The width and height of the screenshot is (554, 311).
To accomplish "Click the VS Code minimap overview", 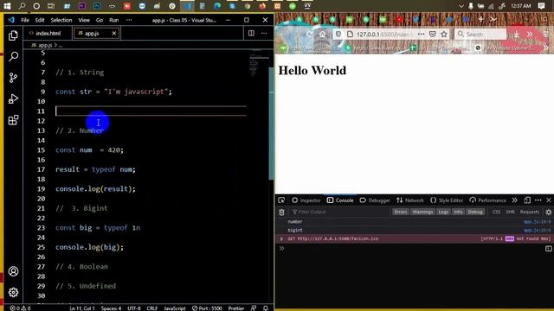I will [x=259, y=64].
